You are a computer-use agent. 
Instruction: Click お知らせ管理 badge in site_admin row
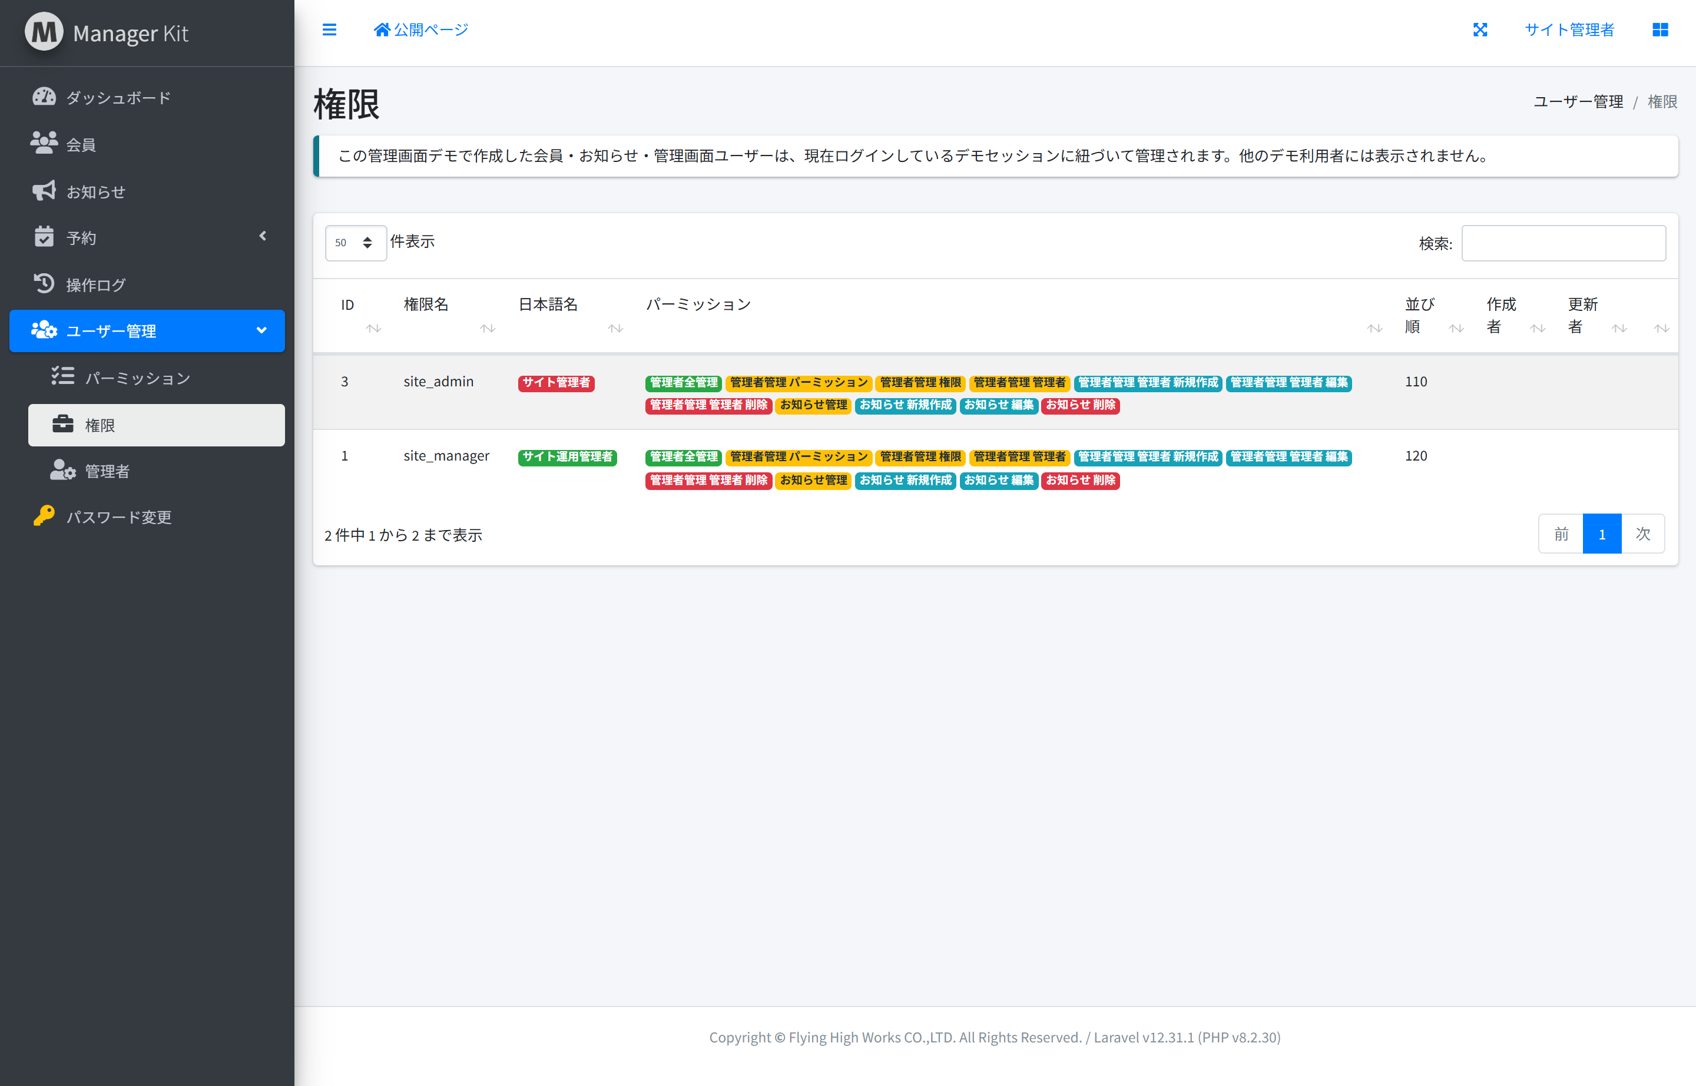(813, 406)
